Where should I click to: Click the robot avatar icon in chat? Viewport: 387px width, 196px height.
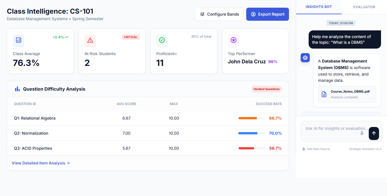coord(305,58)
